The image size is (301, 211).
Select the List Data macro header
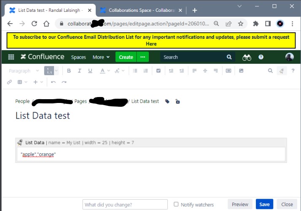151,143
